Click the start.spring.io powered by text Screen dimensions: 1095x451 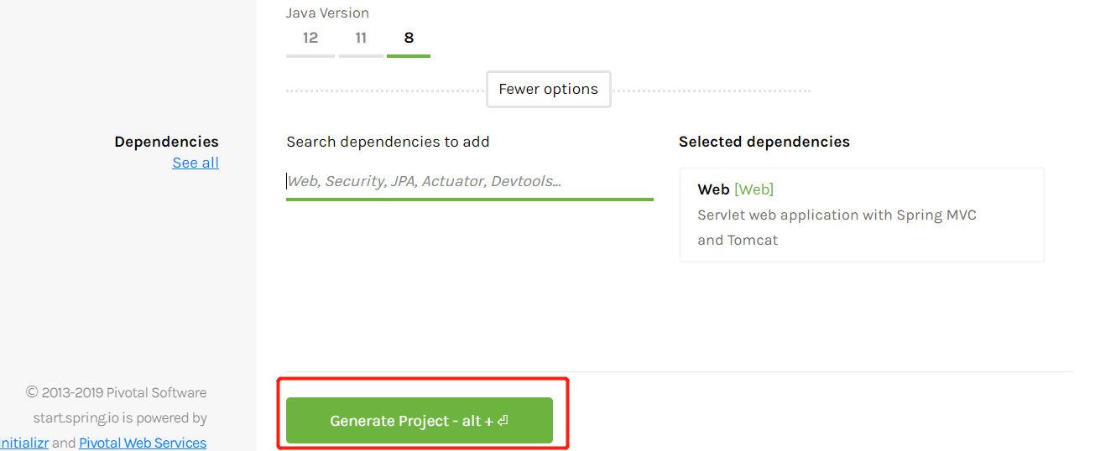[120, 417]
